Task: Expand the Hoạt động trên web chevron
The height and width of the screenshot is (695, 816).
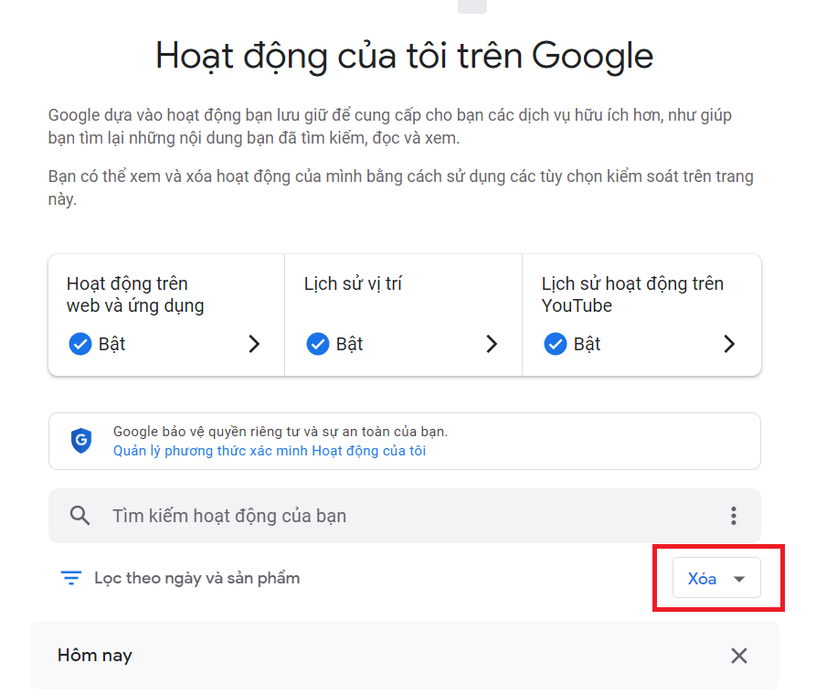Action: pyautogui.click(x=254, y=344)
